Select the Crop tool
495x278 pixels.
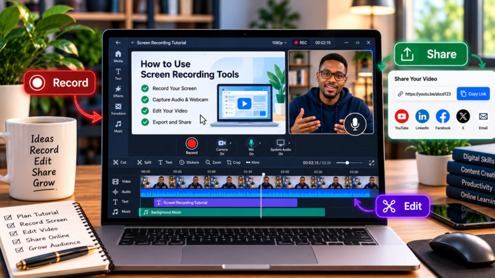234,162
